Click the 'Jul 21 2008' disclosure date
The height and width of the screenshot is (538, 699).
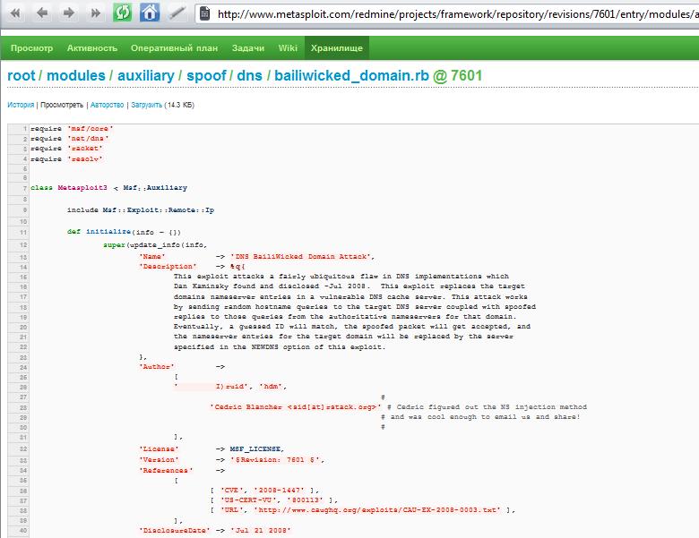tap(261, 531)
